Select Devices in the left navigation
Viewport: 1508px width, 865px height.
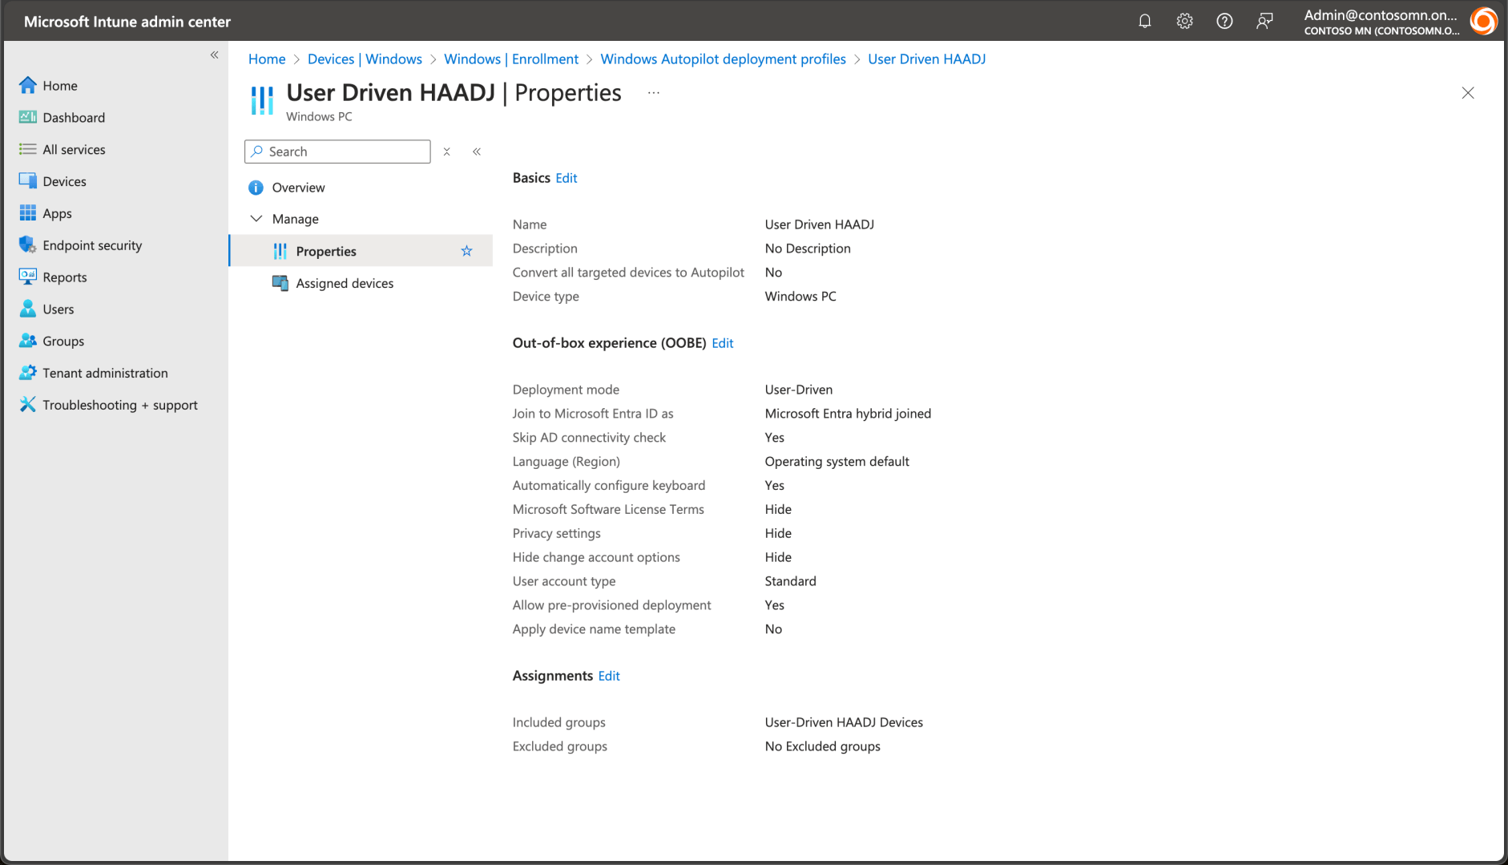click(64, 181)
